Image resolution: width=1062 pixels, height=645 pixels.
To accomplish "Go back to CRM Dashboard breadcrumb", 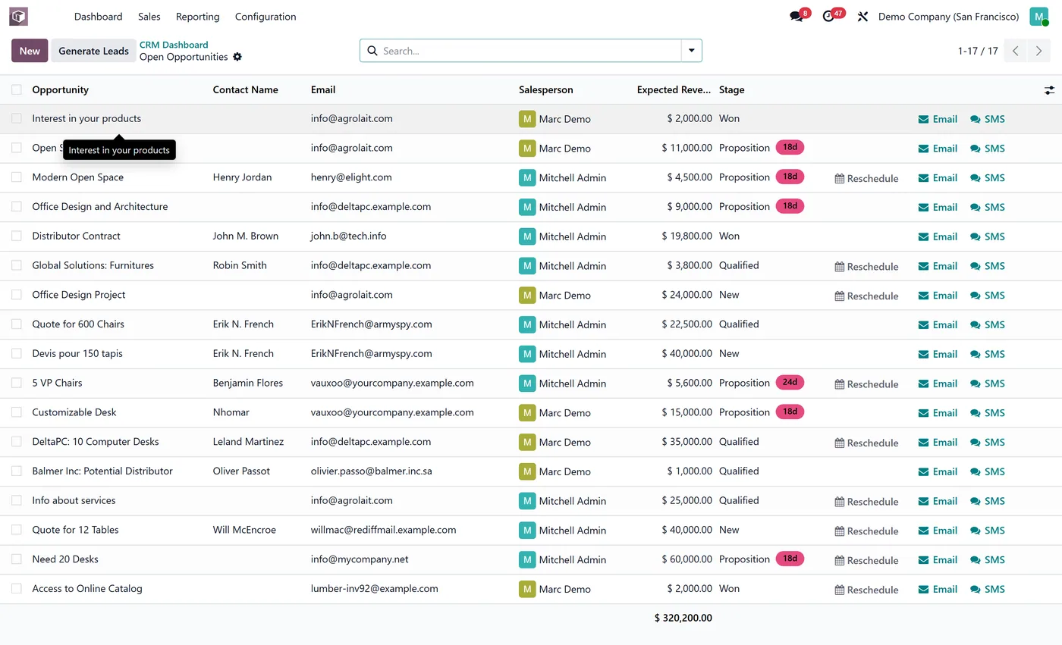I will 174,45.
